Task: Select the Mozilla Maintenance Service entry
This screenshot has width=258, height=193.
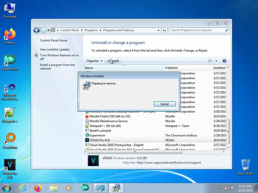Action: tap(156, 121)
